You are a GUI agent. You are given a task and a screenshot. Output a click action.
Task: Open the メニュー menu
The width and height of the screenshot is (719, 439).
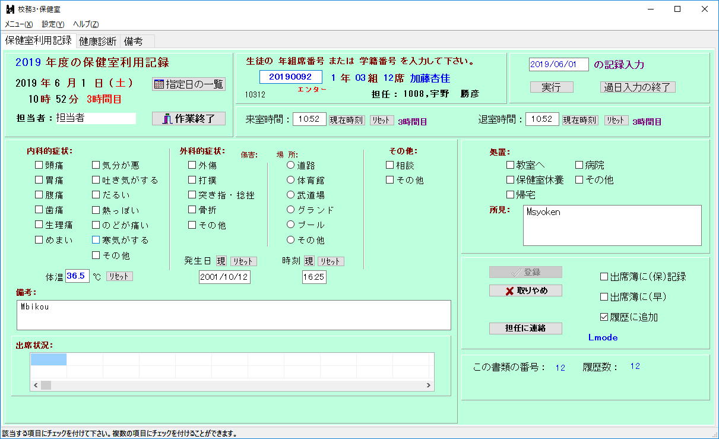[19, 24]
